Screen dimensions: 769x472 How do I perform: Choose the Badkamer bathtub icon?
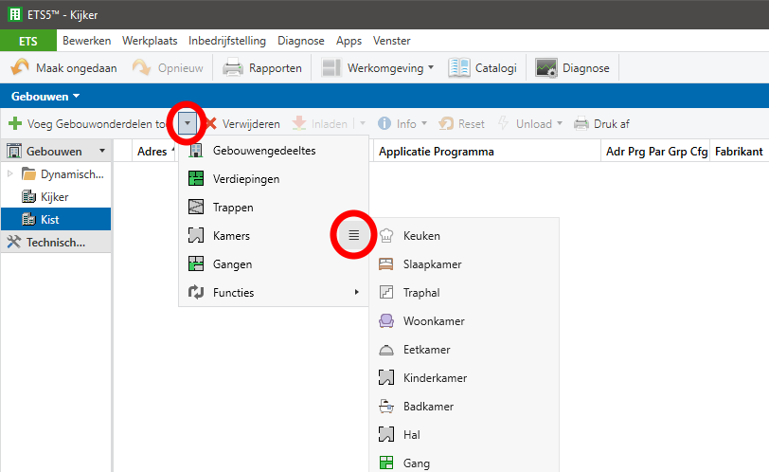coord(386,407)
